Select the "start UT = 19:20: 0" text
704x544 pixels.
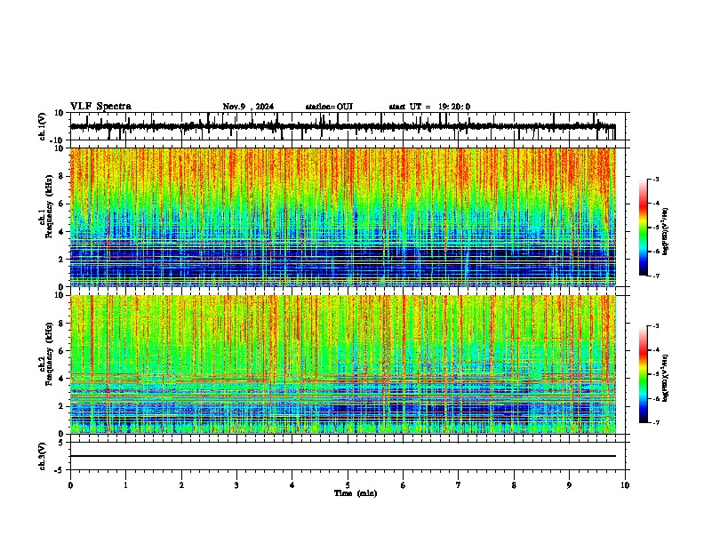pos(429,107)
